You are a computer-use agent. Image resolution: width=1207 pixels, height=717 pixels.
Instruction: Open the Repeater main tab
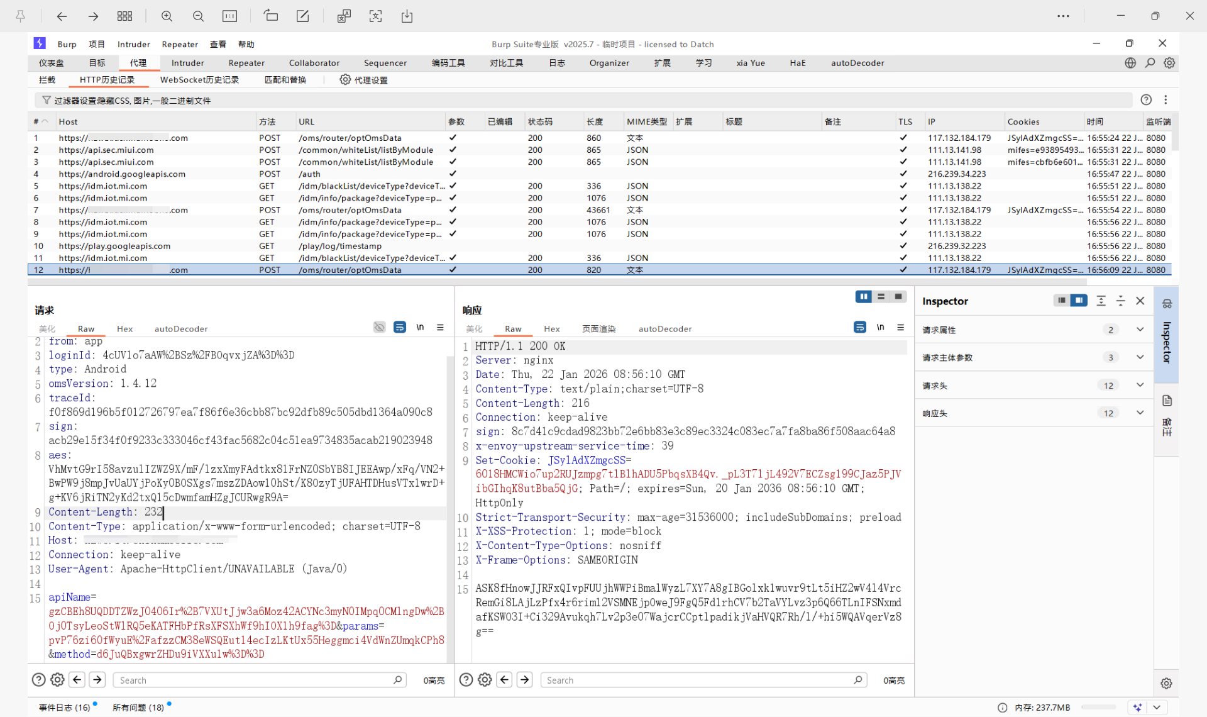click(x=246, y=63)
